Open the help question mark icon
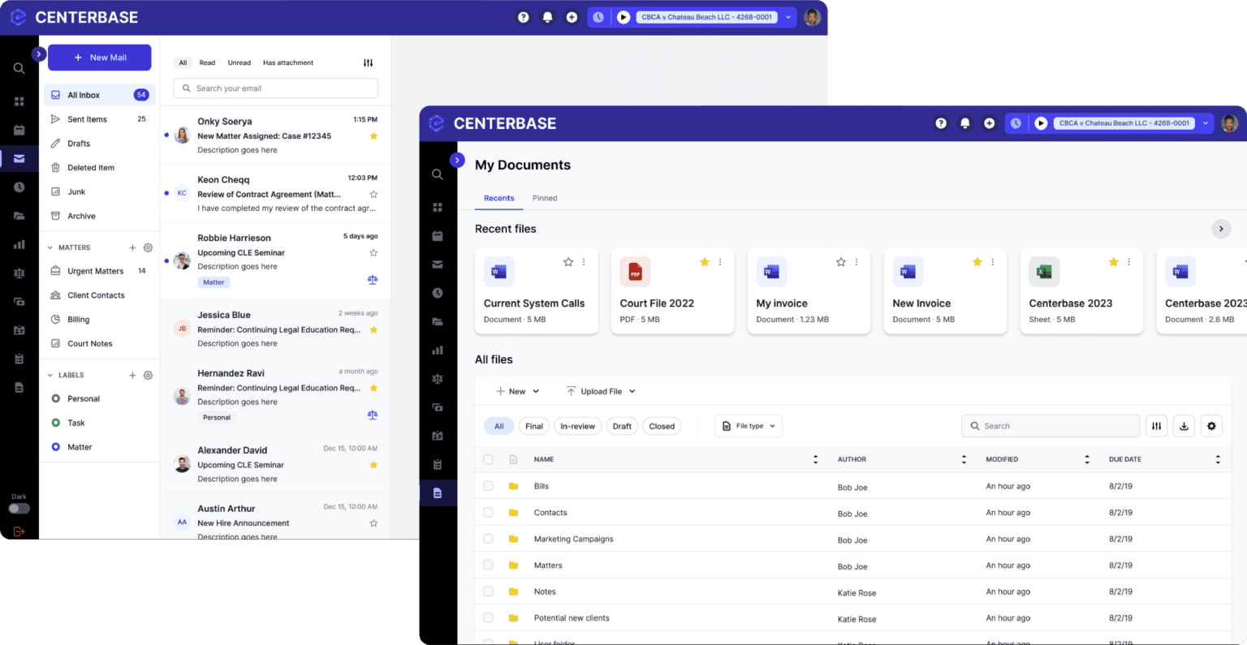The width and height of the screenshot is (1247, 645). pyautogui.click(x=941, y=123)
